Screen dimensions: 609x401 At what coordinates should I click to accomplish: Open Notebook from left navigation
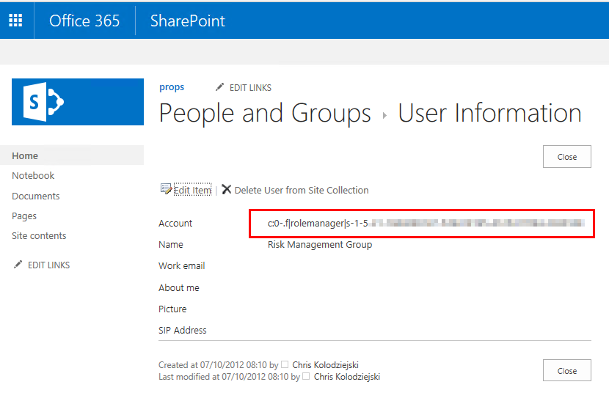33,176
